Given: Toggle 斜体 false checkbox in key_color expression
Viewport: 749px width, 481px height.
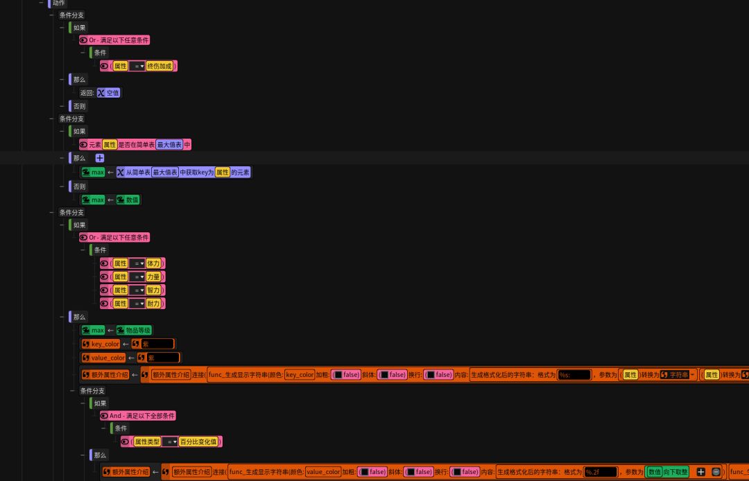Looking at the screenshot, I should [x=384, y=375].
